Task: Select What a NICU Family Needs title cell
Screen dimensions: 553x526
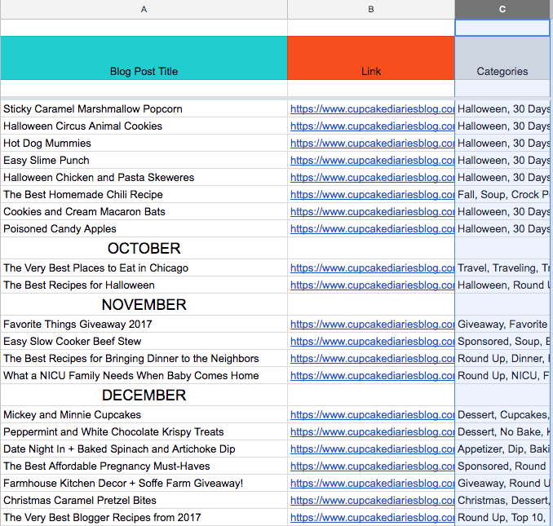Action: [144, 375]
